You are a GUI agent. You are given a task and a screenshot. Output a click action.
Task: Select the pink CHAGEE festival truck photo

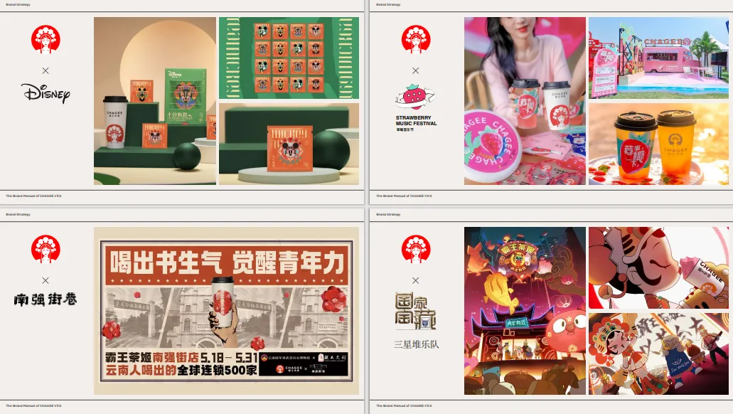658,58
